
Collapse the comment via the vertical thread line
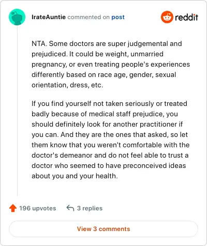tap(17, 111)
